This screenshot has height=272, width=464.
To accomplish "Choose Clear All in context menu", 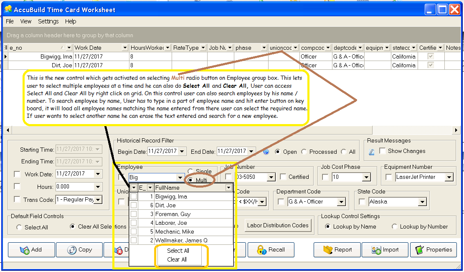I will tap(177, 259).
